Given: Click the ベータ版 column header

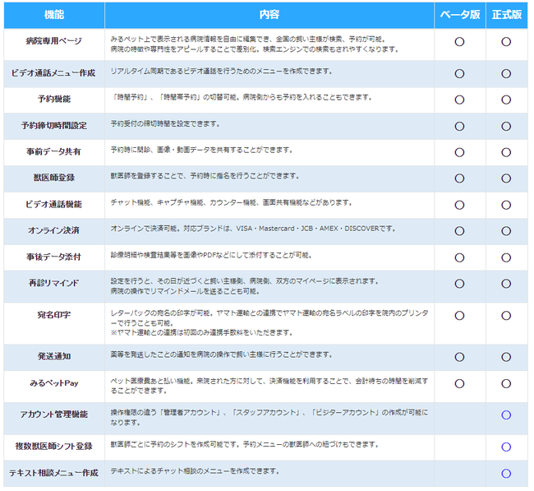Looking at the screenshot, I should [x=460, y=15].
